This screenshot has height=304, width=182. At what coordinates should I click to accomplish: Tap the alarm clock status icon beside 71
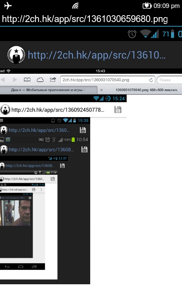132,34
